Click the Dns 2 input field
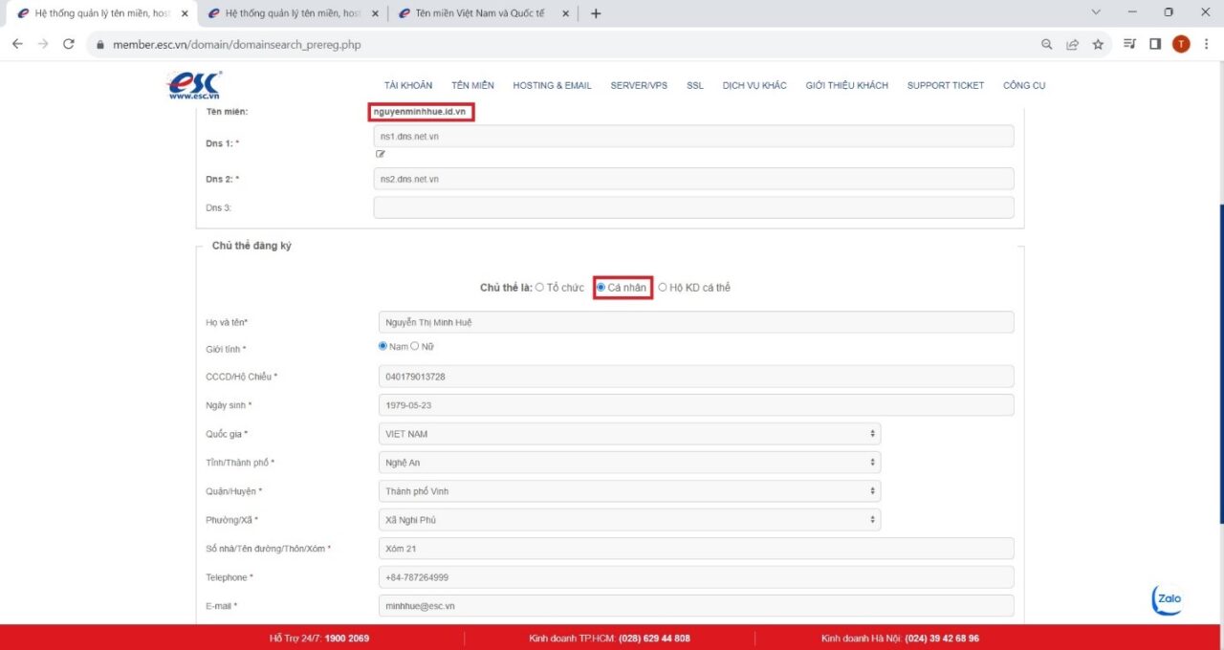 point(693,179)
